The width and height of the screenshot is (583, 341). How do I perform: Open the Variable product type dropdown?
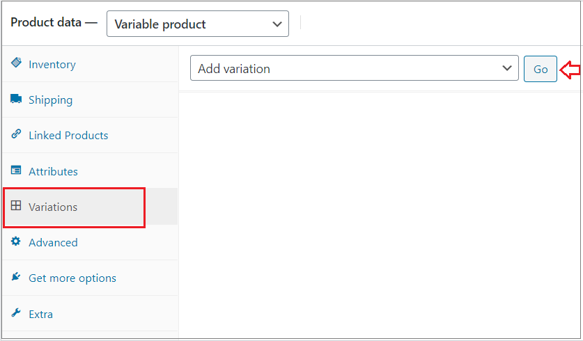(x=197, y=24)
